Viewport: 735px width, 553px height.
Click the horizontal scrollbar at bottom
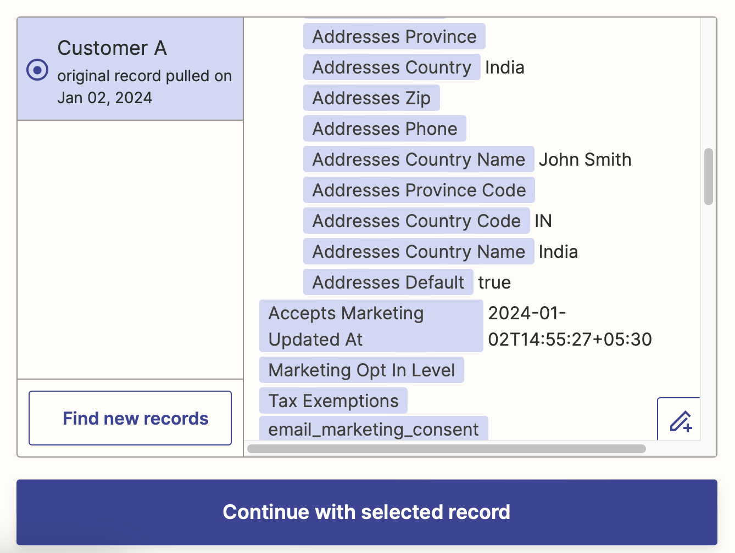point(447,448)
